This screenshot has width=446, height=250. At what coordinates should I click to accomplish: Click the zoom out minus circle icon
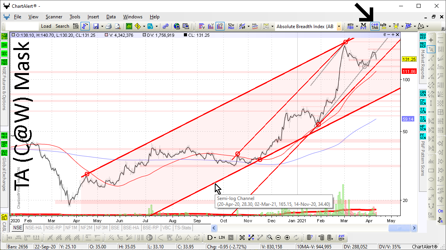point(278,237)
